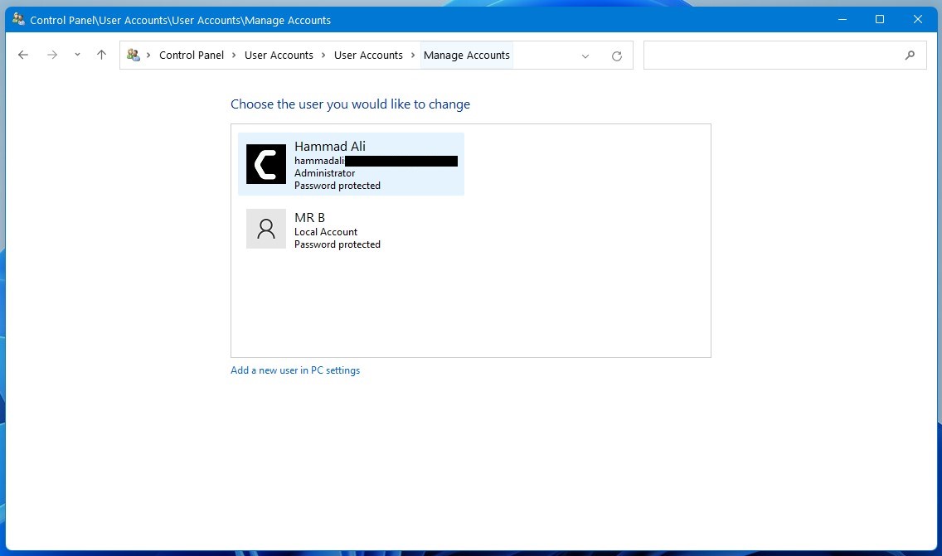Close the Manage Accounts window
The height and width of the screenshot is (556, 942).
[917, 19]
